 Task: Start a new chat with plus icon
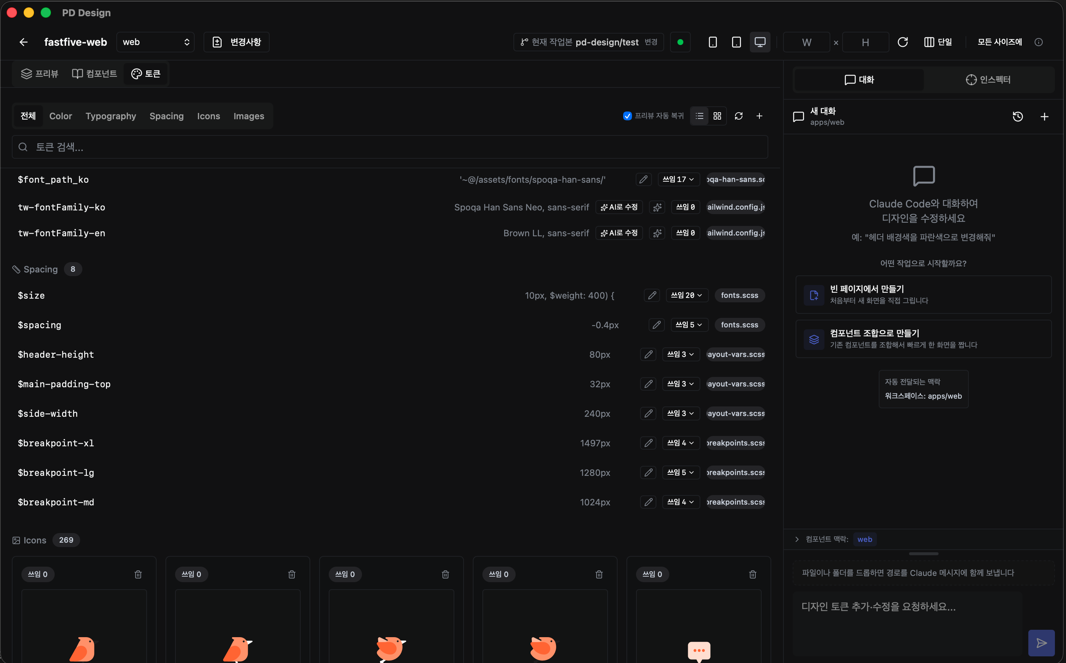click(x=1045, y=116)
